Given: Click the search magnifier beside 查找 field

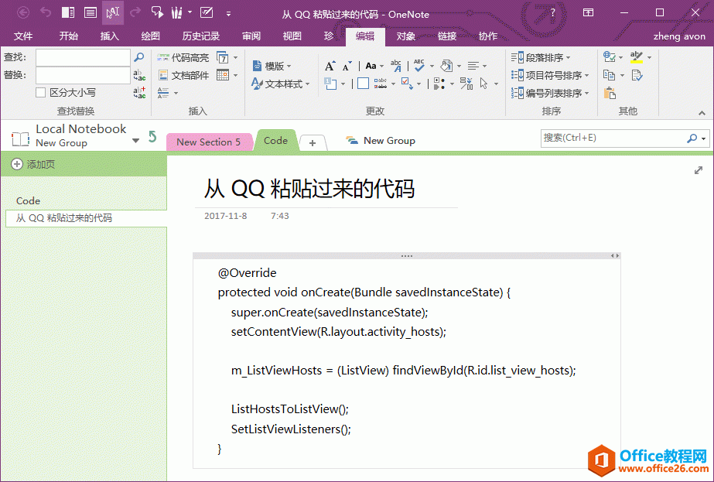Looking at the screenshot, I should (138, 56).
